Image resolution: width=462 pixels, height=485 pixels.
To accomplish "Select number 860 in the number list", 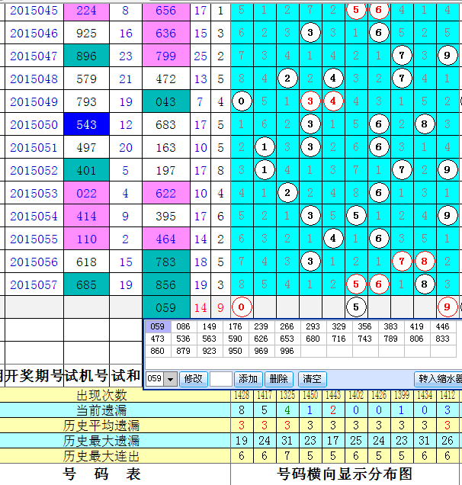I will 157,351.
